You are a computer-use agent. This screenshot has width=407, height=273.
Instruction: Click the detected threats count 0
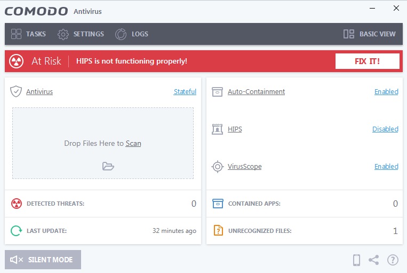coord(194,204)
